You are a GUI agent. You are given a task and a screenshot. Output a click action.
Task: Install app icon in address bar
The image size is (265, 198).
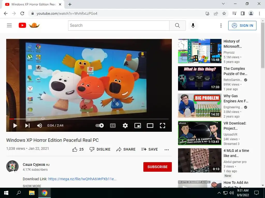tap(208, 13)
